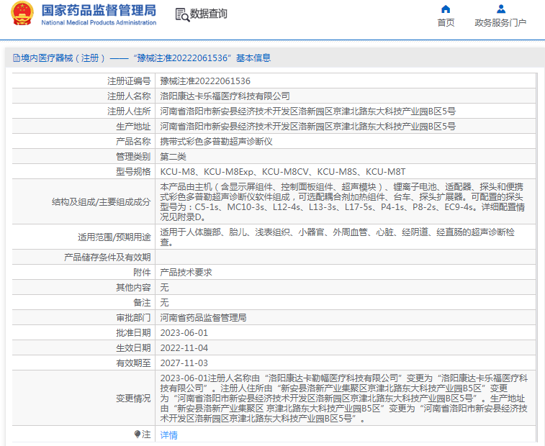Viewport: 545px width, 446px height.
Task: Click the 生产地址 address value
Action: click(x=307, y=127)
